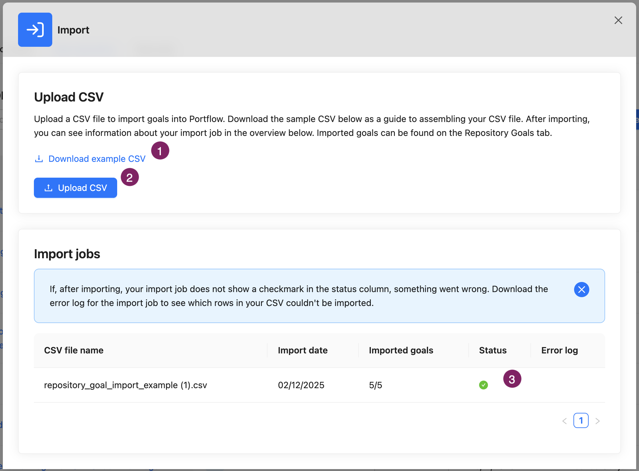This screenshot has height=471, width=639.
Task: Go to next page of import jobs
Action: (x=597, y=421)
